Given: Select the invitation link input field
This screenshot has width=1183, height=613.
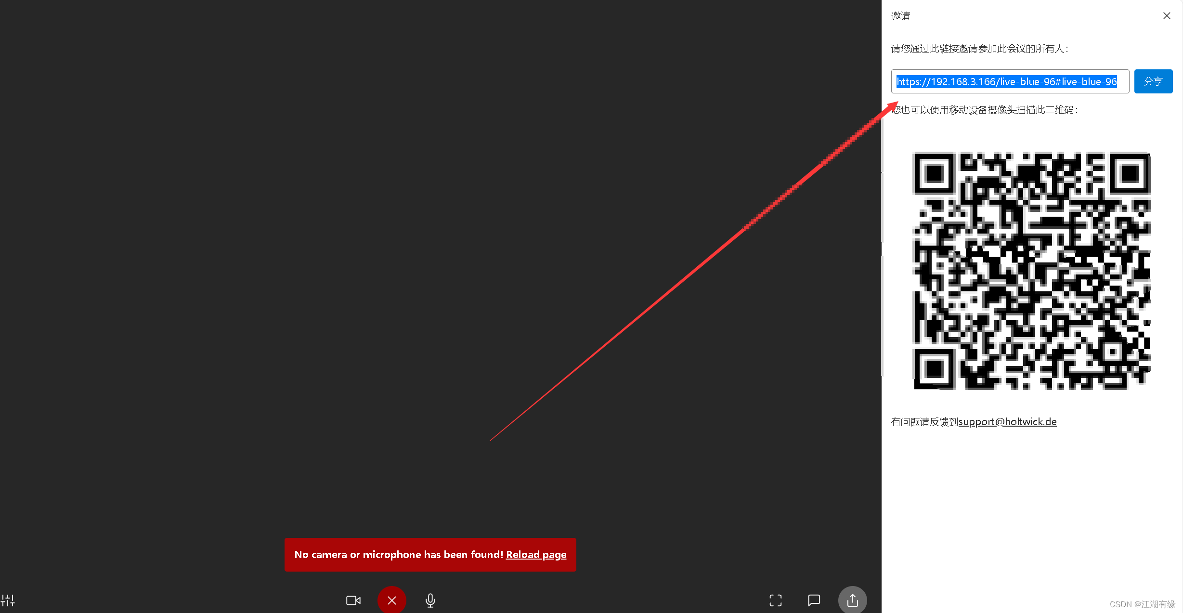Looking at the screenshot, I should click(x=1010, y=81).
